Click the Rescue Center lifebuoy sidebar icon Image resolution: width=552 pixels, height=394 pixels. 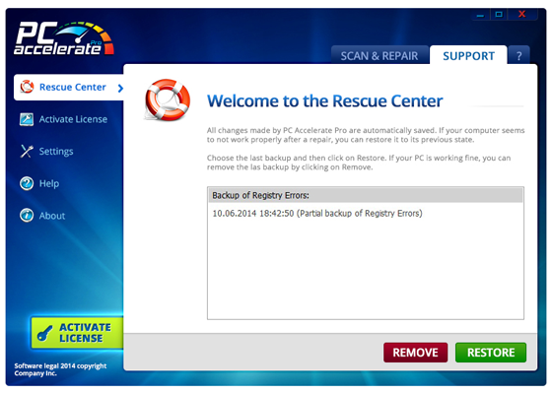click(x=27, y=87)
